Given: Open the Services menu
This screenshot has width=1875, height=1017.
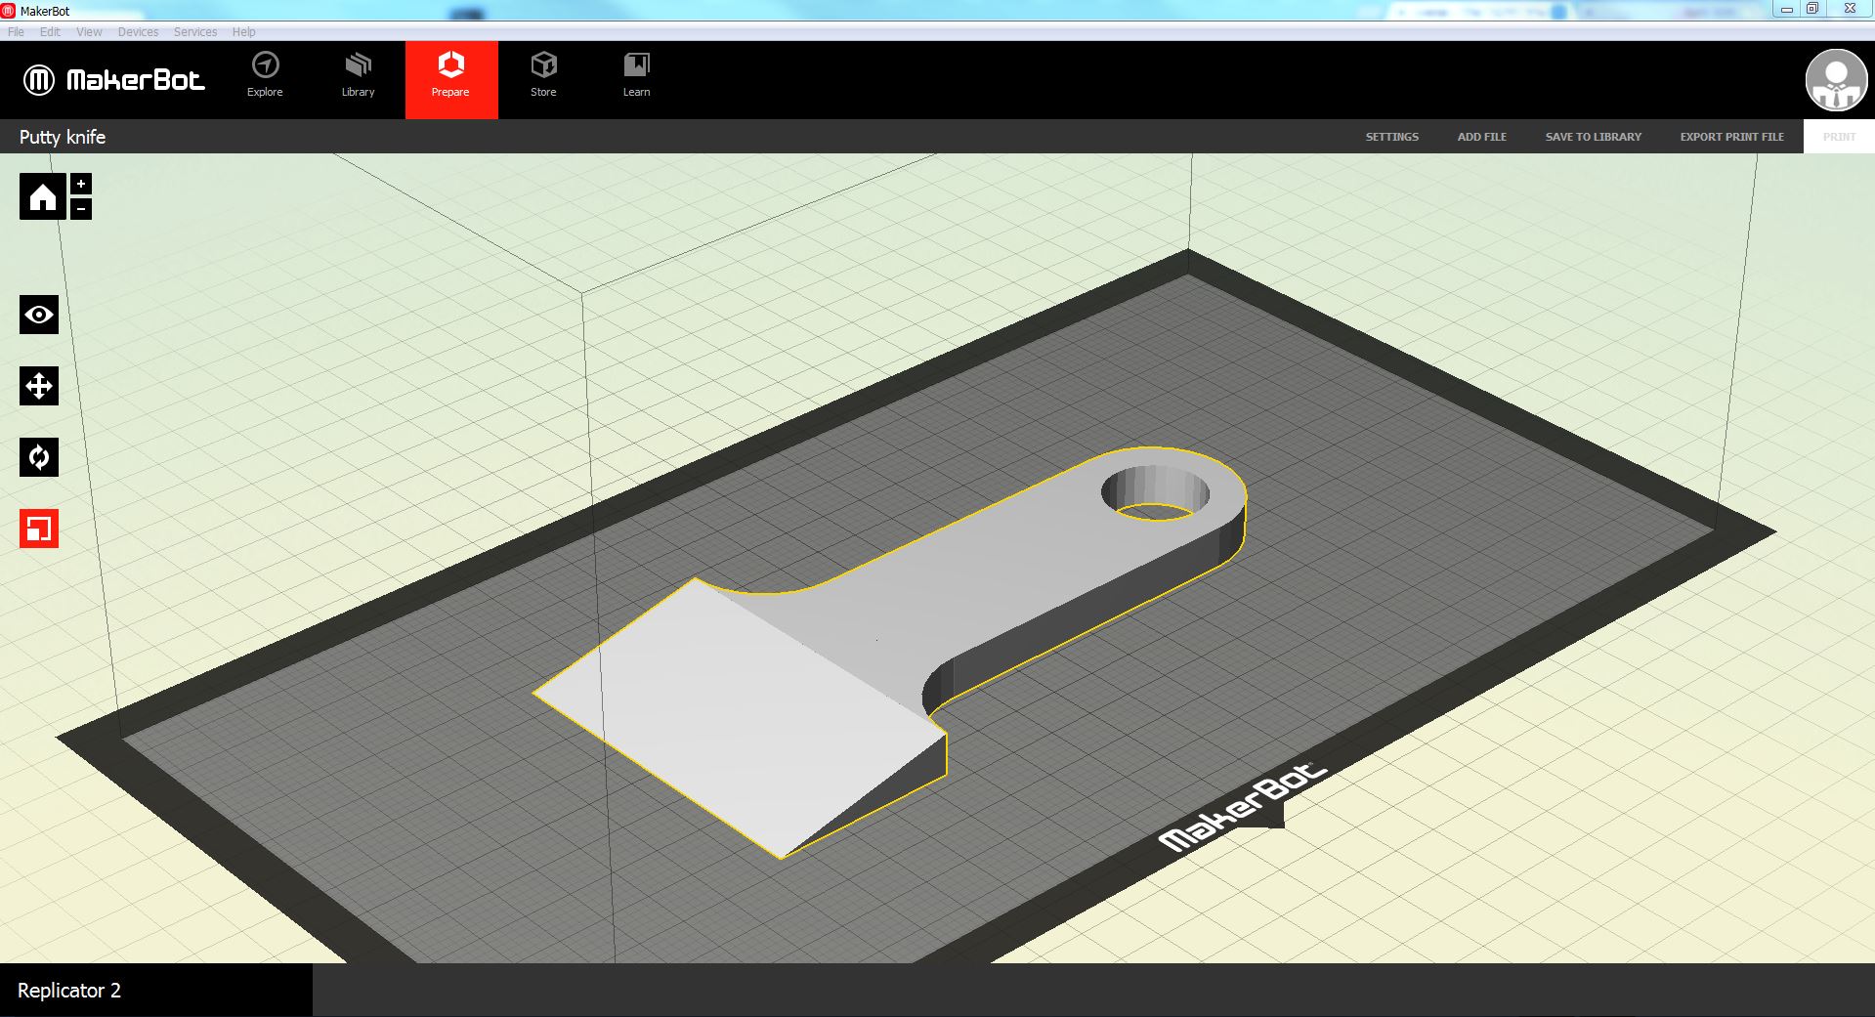Looking at the screenshot, I should coord(195,32).
